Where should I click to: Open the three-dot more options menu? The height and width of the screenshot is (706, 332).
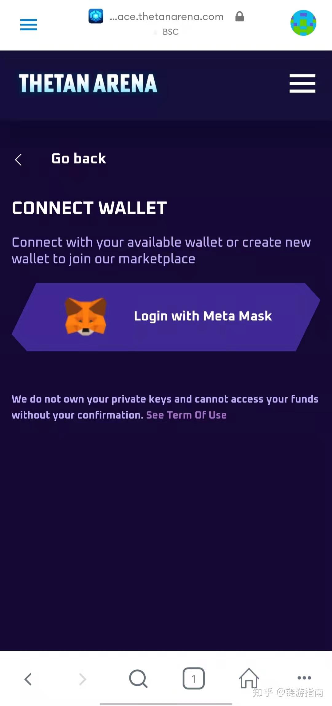(304, 678)
